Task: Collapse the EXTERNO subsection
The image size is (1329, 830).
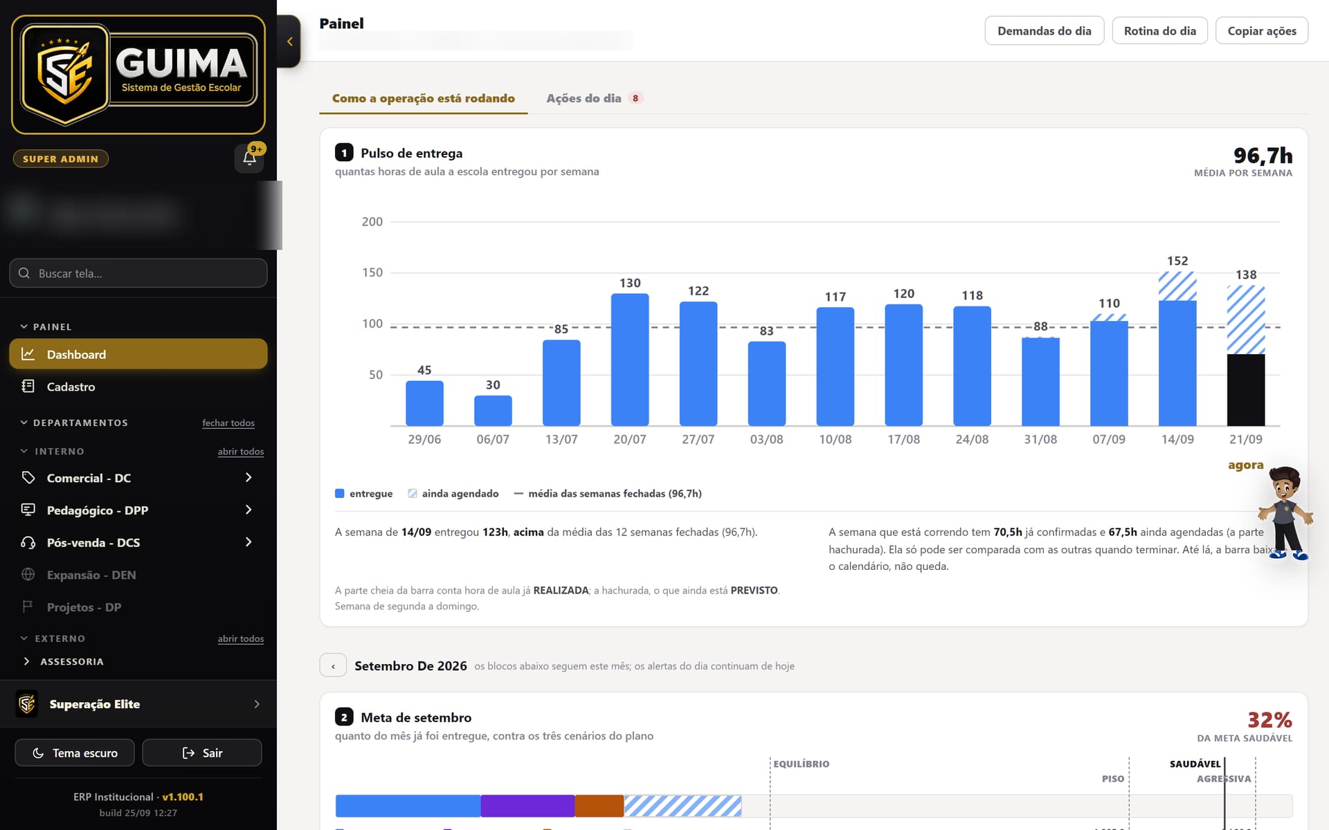Action: pos(53,638)
